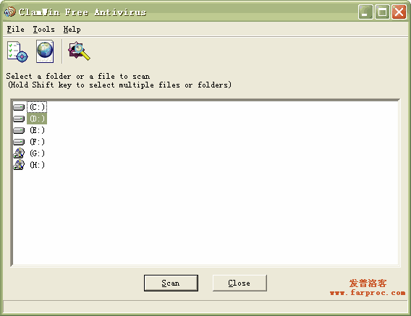Click the E: hard drive icon
Image resolution: width=411 pixels, height=316 pixels.
pyautogui.click(x=19, y=130)
